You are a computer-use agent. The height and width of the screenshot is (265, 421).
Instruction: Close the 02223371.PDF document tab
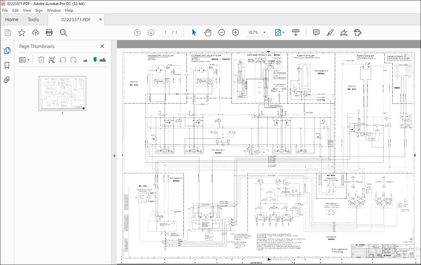(101, 20)
